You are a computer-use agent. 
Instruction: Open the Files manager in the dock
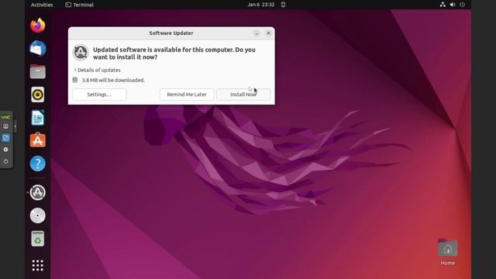(38, 71)
